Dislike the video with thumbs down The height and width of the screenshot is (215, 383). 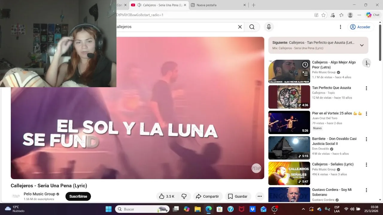[184, 196]
